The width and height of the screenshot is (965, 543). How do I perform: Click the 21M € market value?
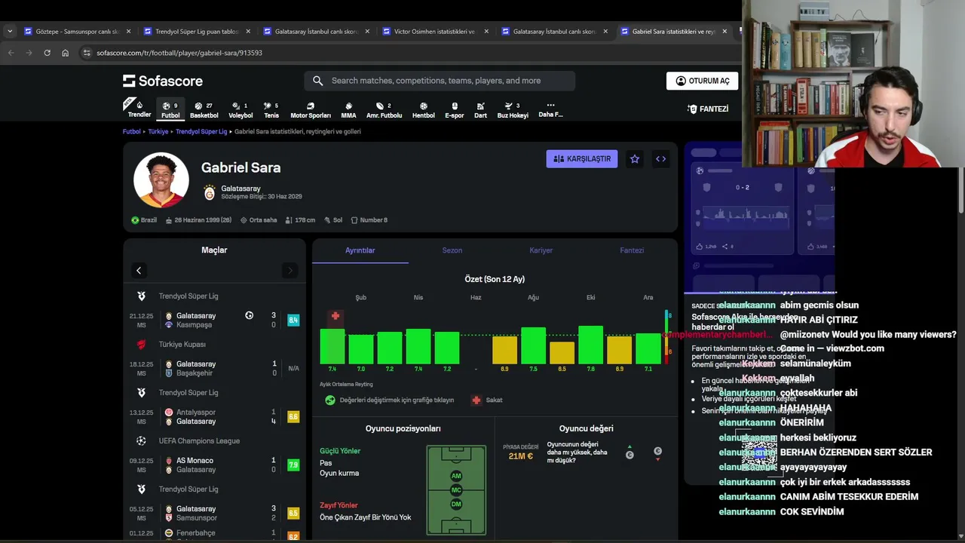tap(520, 456)
